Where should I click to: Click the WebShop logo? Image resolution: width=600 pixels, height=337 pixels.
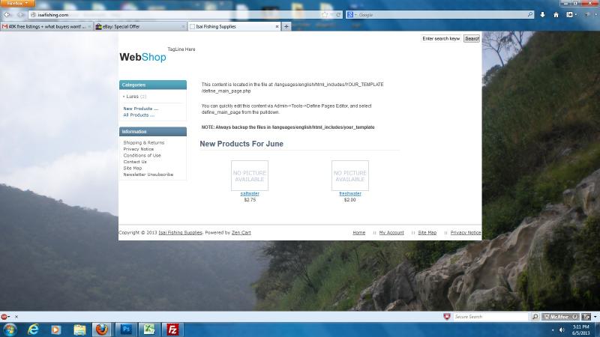coord(142,57)
